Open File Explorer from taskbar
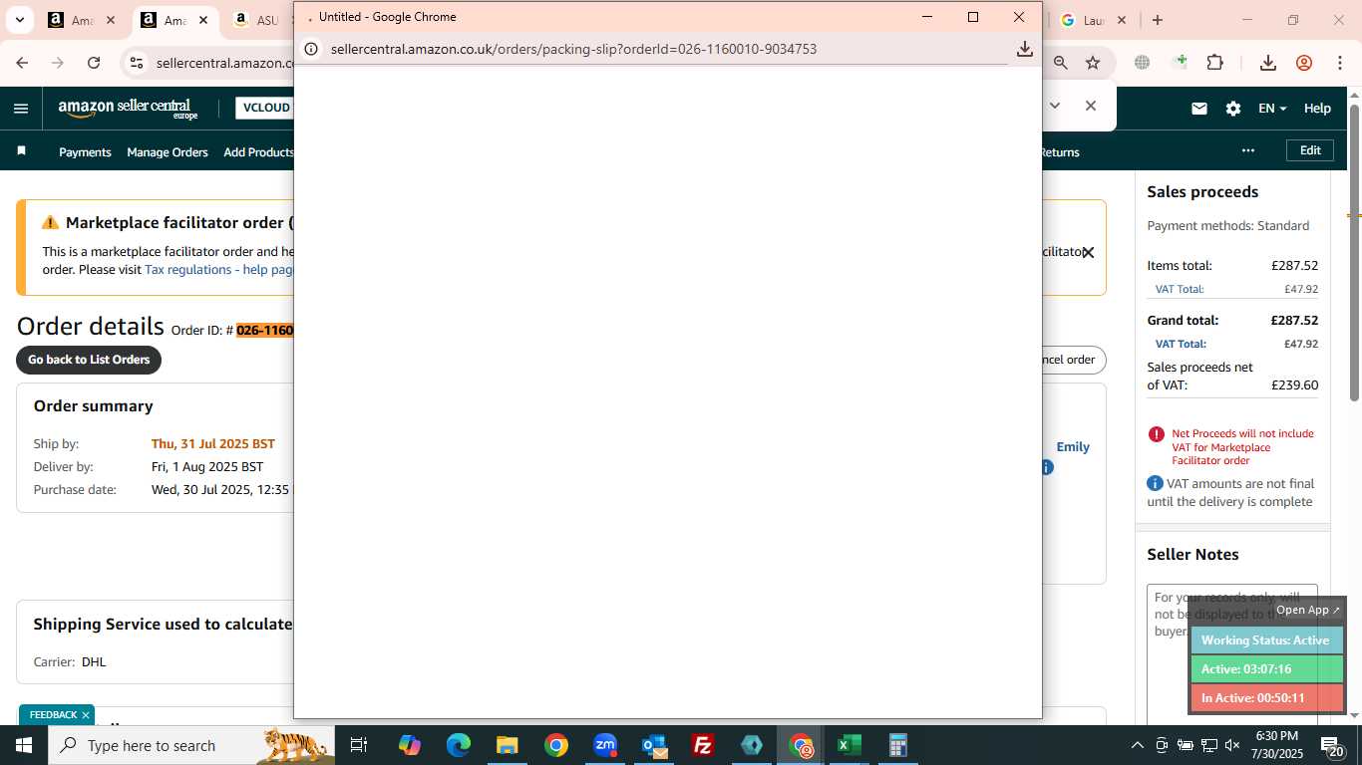Viewport: 1362px width, 765px height. pyautogui.click(x=508, y=745)
